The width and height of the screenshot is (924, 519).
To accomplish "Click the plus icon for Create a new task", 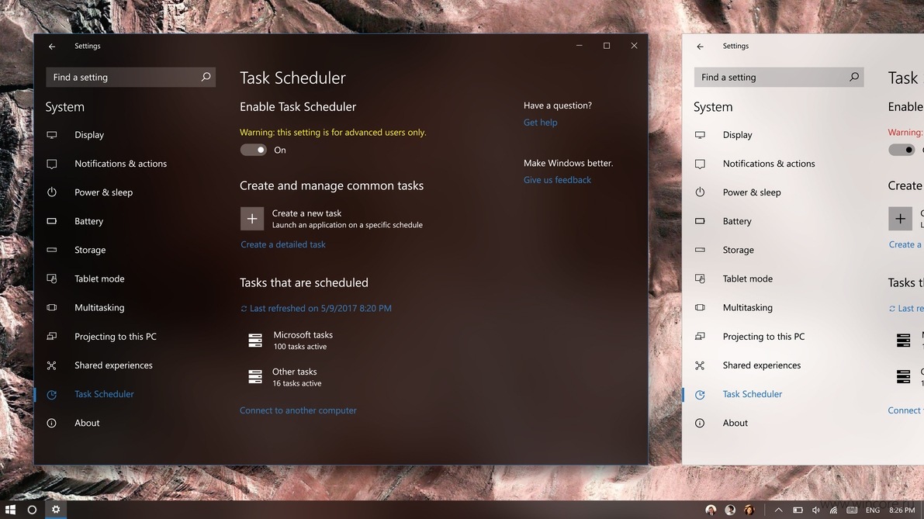I will [252, 219].
